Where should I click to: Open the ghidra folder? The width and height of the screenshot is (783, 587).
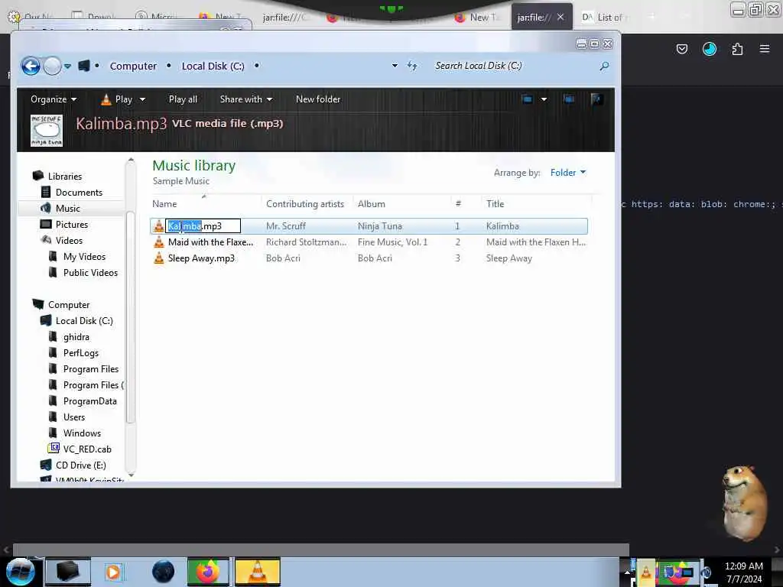(76, 337)
